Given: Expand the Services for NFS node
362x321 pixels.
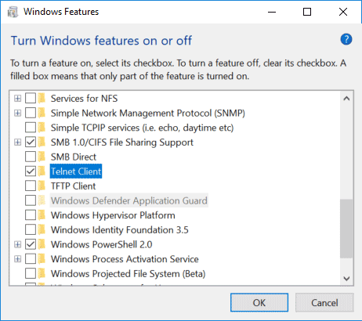Looking at the screenshot, I should pos(17,99).
